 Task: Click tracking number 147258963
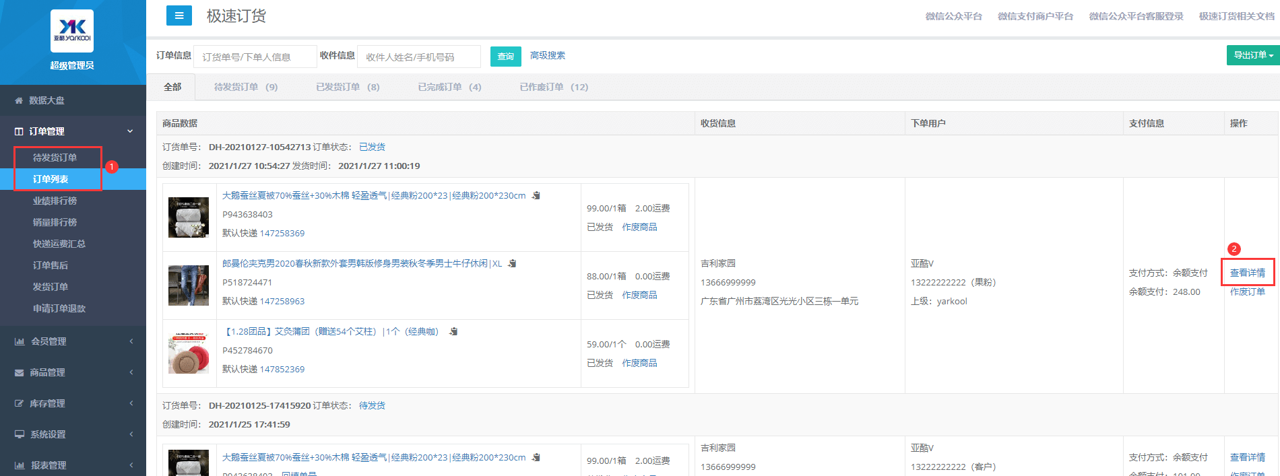click(x=282, y=301)
